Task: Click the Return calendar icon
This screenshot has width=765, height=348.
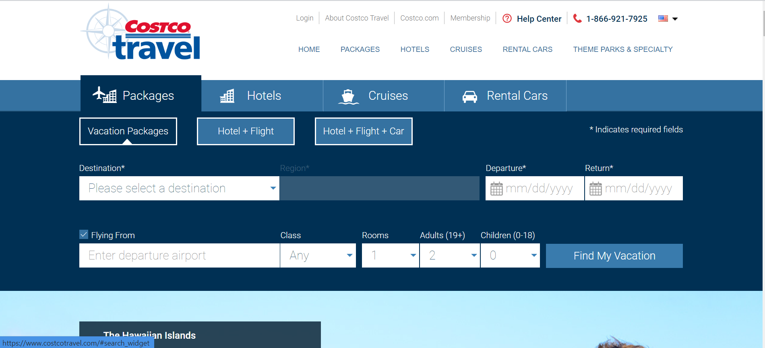Action: [595, 188]
